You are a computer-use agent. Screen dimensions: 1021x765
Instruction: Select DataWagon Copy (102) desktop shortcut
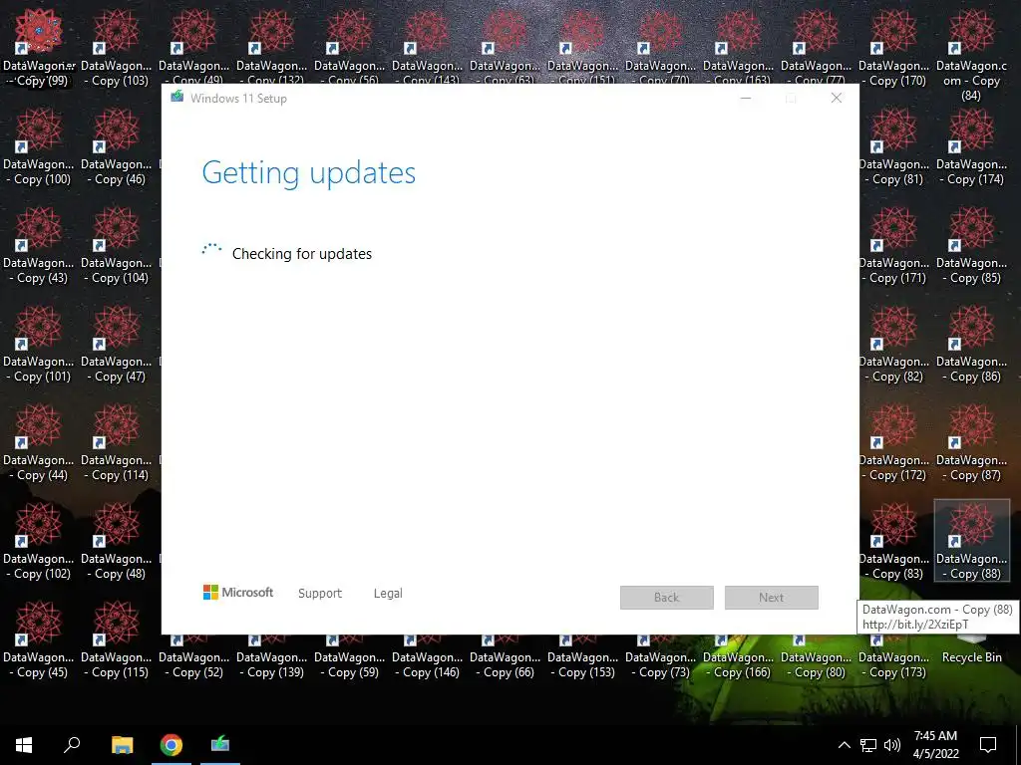39,541
